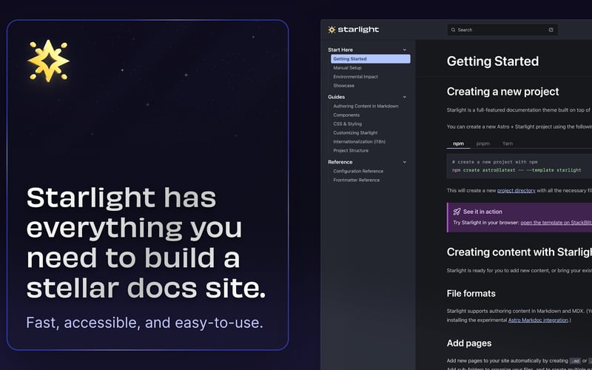Click the Getting Started page title
The image size is (592, 370).
click(493, 61)
